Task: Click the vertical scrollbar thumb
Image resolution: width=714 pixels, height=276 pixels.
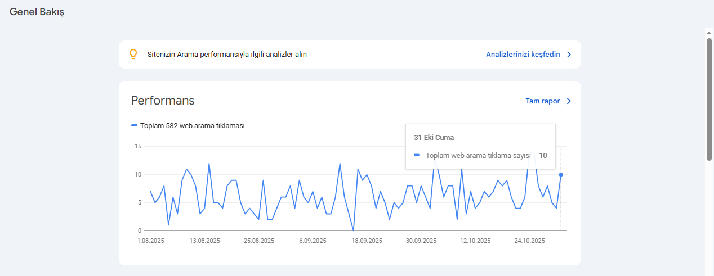Action: click(x=709, y=99)
